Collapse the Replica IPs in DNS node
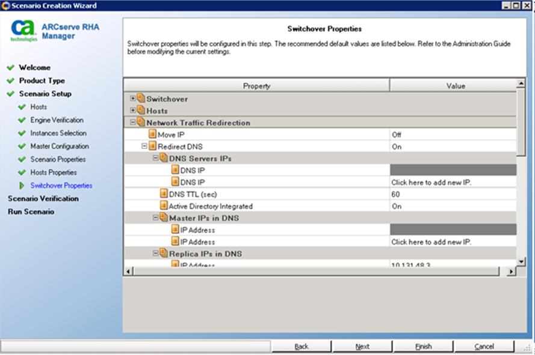The width and height of the screenshot is (535, 355). pyautogui.click(x=155, y=253)
